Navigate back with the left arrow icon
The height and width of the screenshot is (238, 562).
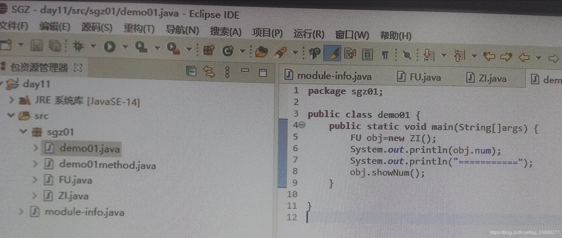coord(524,57)
